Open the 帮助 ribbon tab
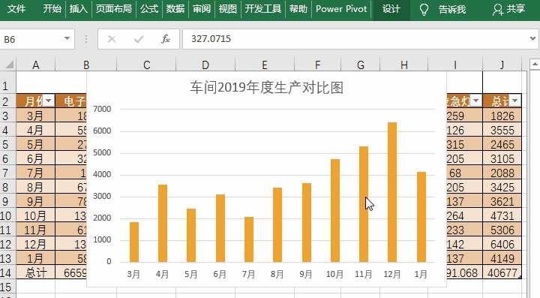Screen dimensions: 540x298 pyautogui.click(x=298, y=8)
